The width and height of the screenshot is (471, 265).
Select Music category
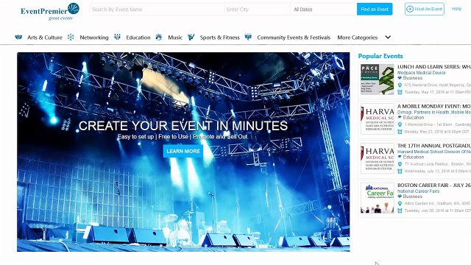175,38
